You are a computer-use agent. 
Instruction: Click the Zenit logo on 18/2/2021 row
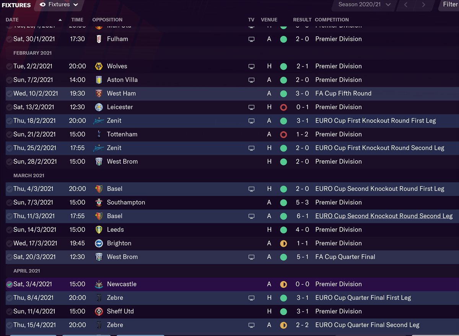[99, 121]
